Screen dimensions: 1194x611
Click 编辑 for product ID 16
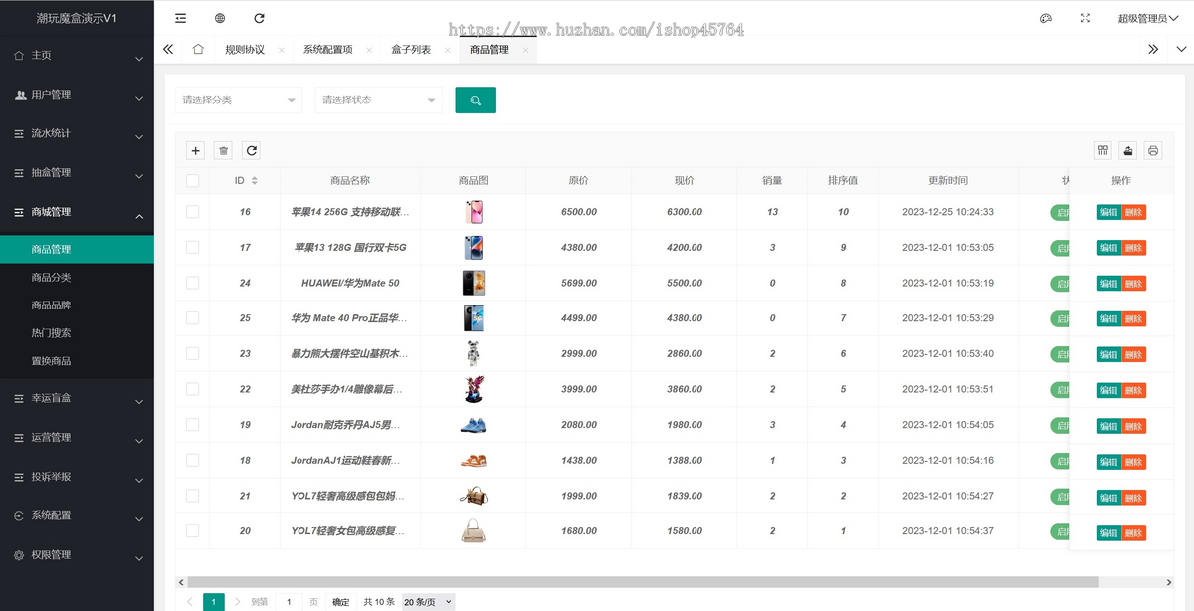(x=1109, y=212)
